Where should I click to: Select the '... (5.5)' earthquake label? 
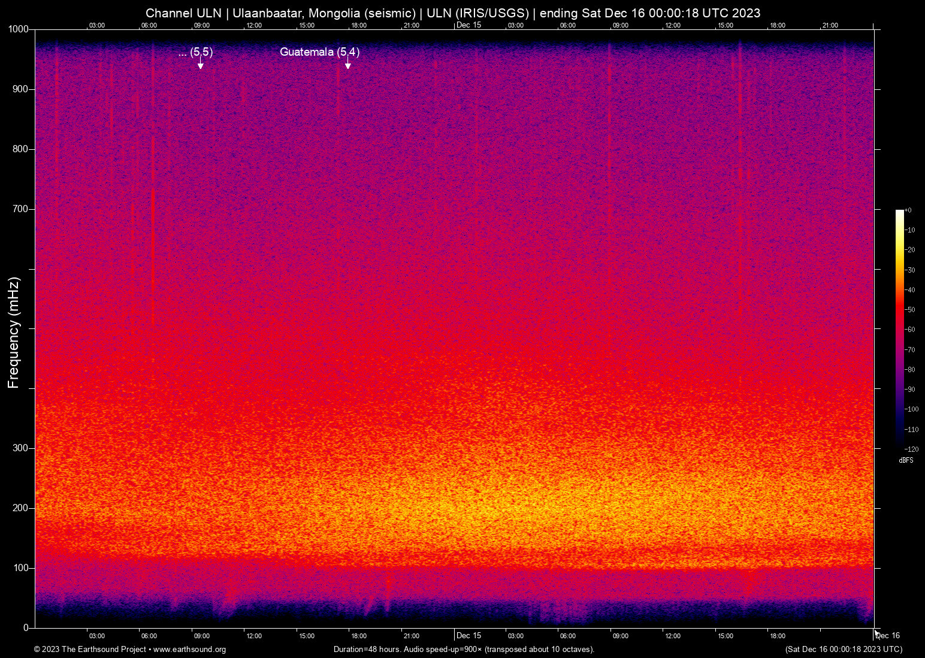pos(195,52)
